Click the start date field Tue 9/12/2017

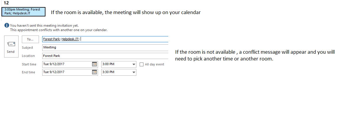tap(67, 64)
